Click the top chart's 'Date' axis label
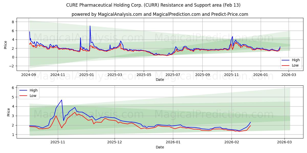The width and height of the screenshot is (307, 153). coord(160,80)
